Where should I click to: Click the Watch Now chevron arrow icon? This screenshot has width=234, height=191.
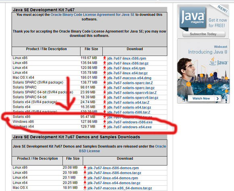coord(217,99)
